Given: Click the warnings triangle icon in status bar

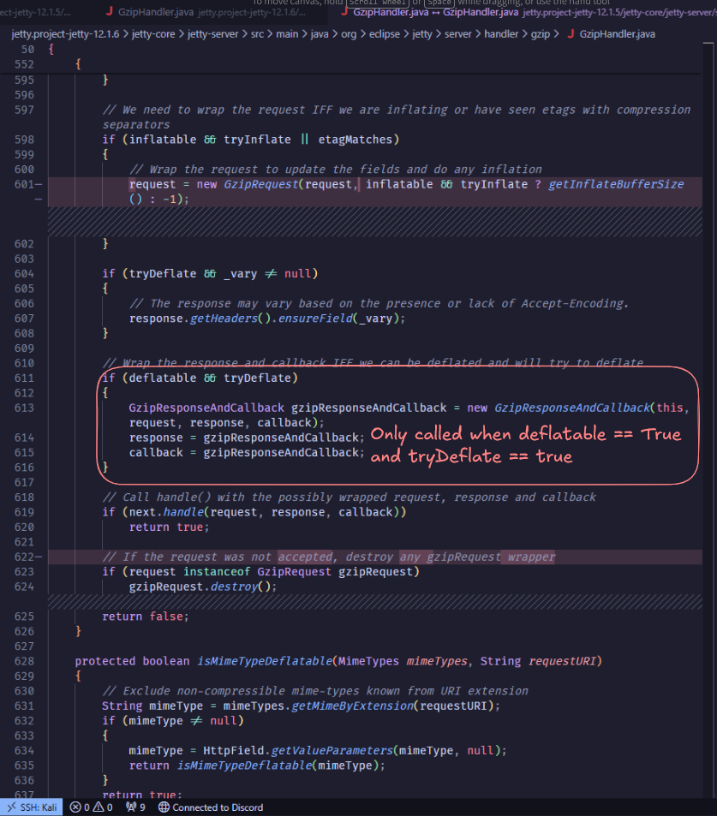Looking at the screenshot, I should click(99, 807).
